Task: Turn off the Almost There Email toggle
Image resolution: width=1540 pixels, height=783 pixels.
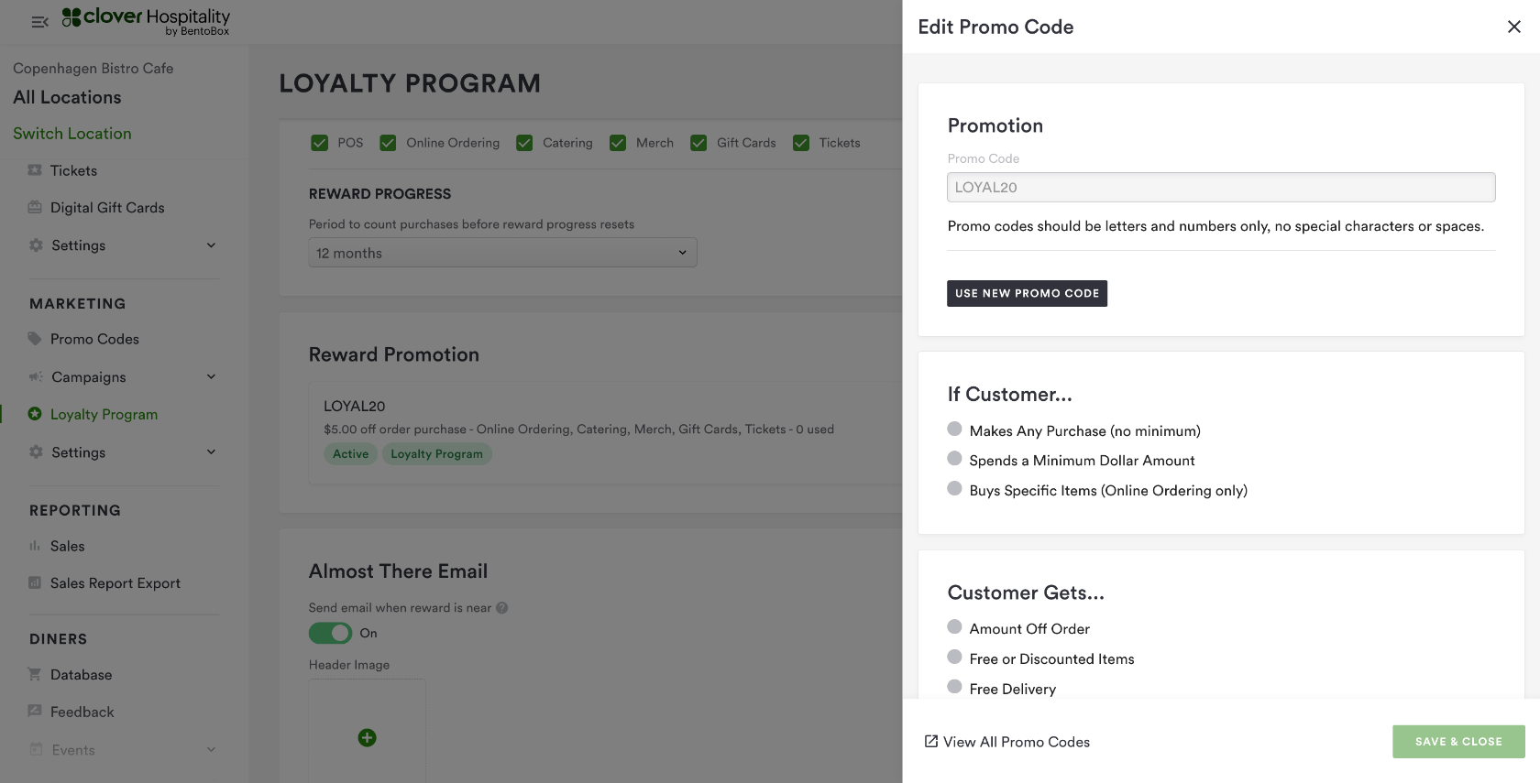Action: (x=330, y=633)
